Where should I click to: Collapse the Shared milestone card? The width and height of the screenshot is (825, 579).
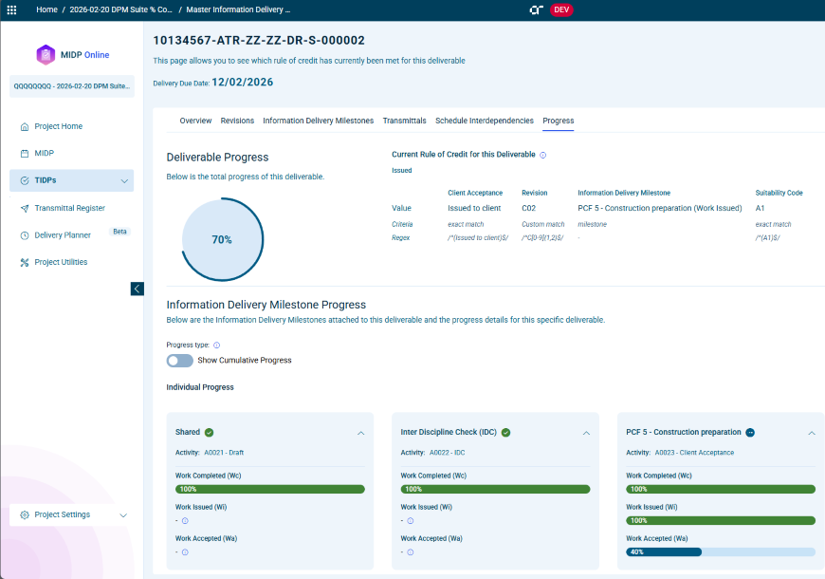[361, 433]
